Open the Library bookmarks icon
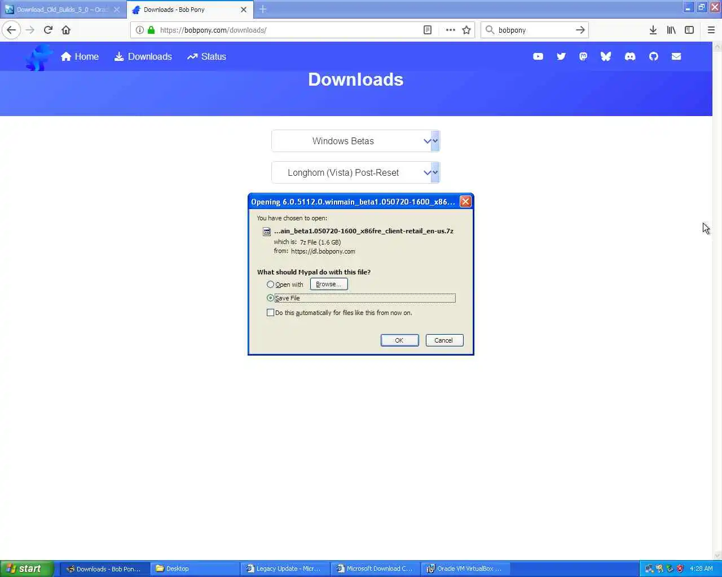Screen dimensions: 722x577 pyautogui.click(x=671, y=30)
